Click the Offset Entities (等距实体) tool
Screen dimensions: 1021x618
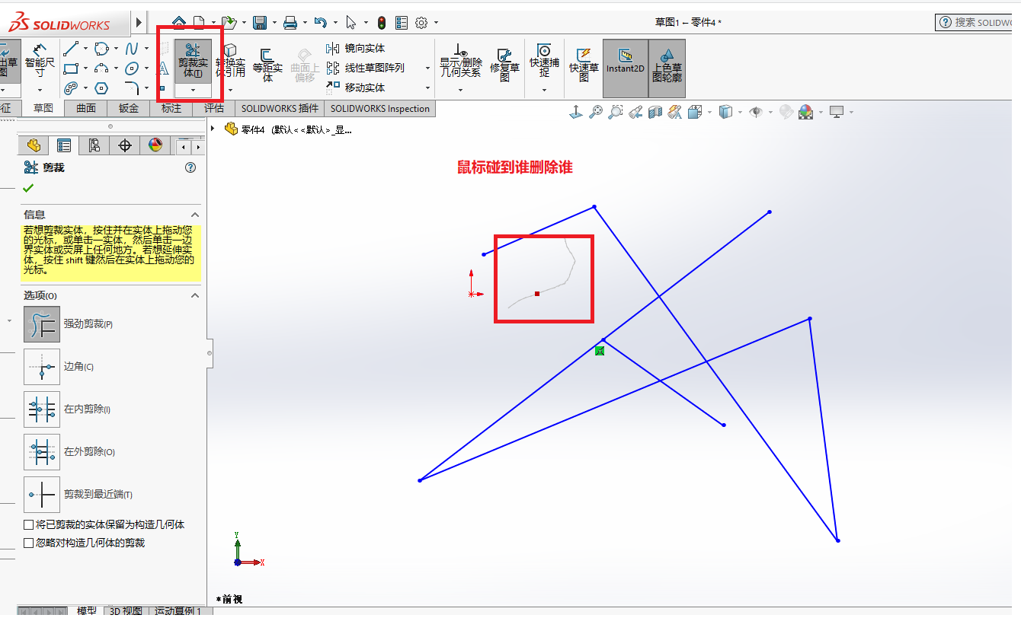click(267, 64)
